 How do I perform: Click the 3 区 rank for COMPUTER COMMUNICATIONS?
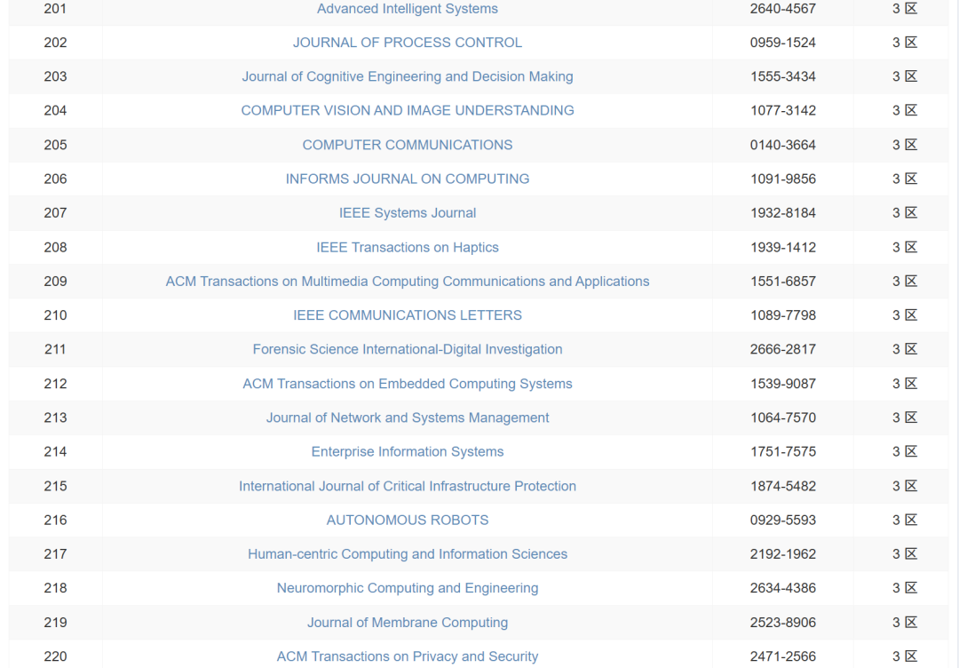(x=905, y=145)
